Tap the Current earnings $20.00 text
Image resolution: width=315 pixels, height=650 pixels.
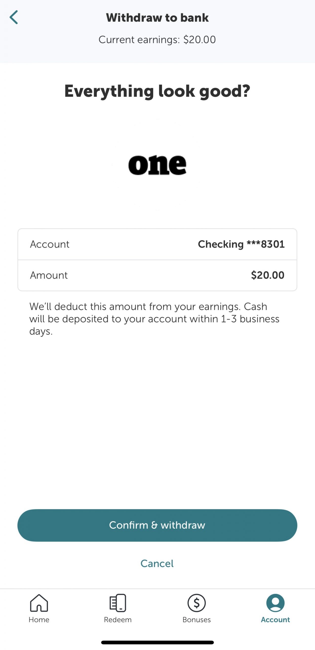[157, 39]
